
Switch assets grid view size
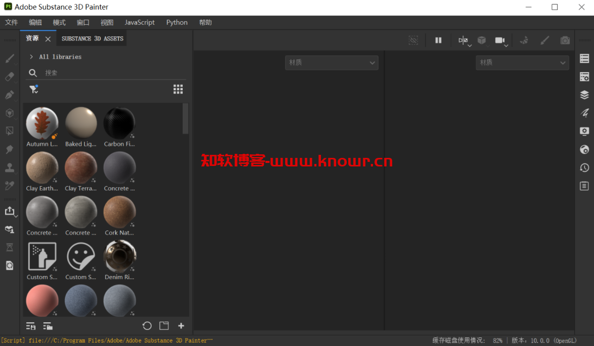[178, 89]
